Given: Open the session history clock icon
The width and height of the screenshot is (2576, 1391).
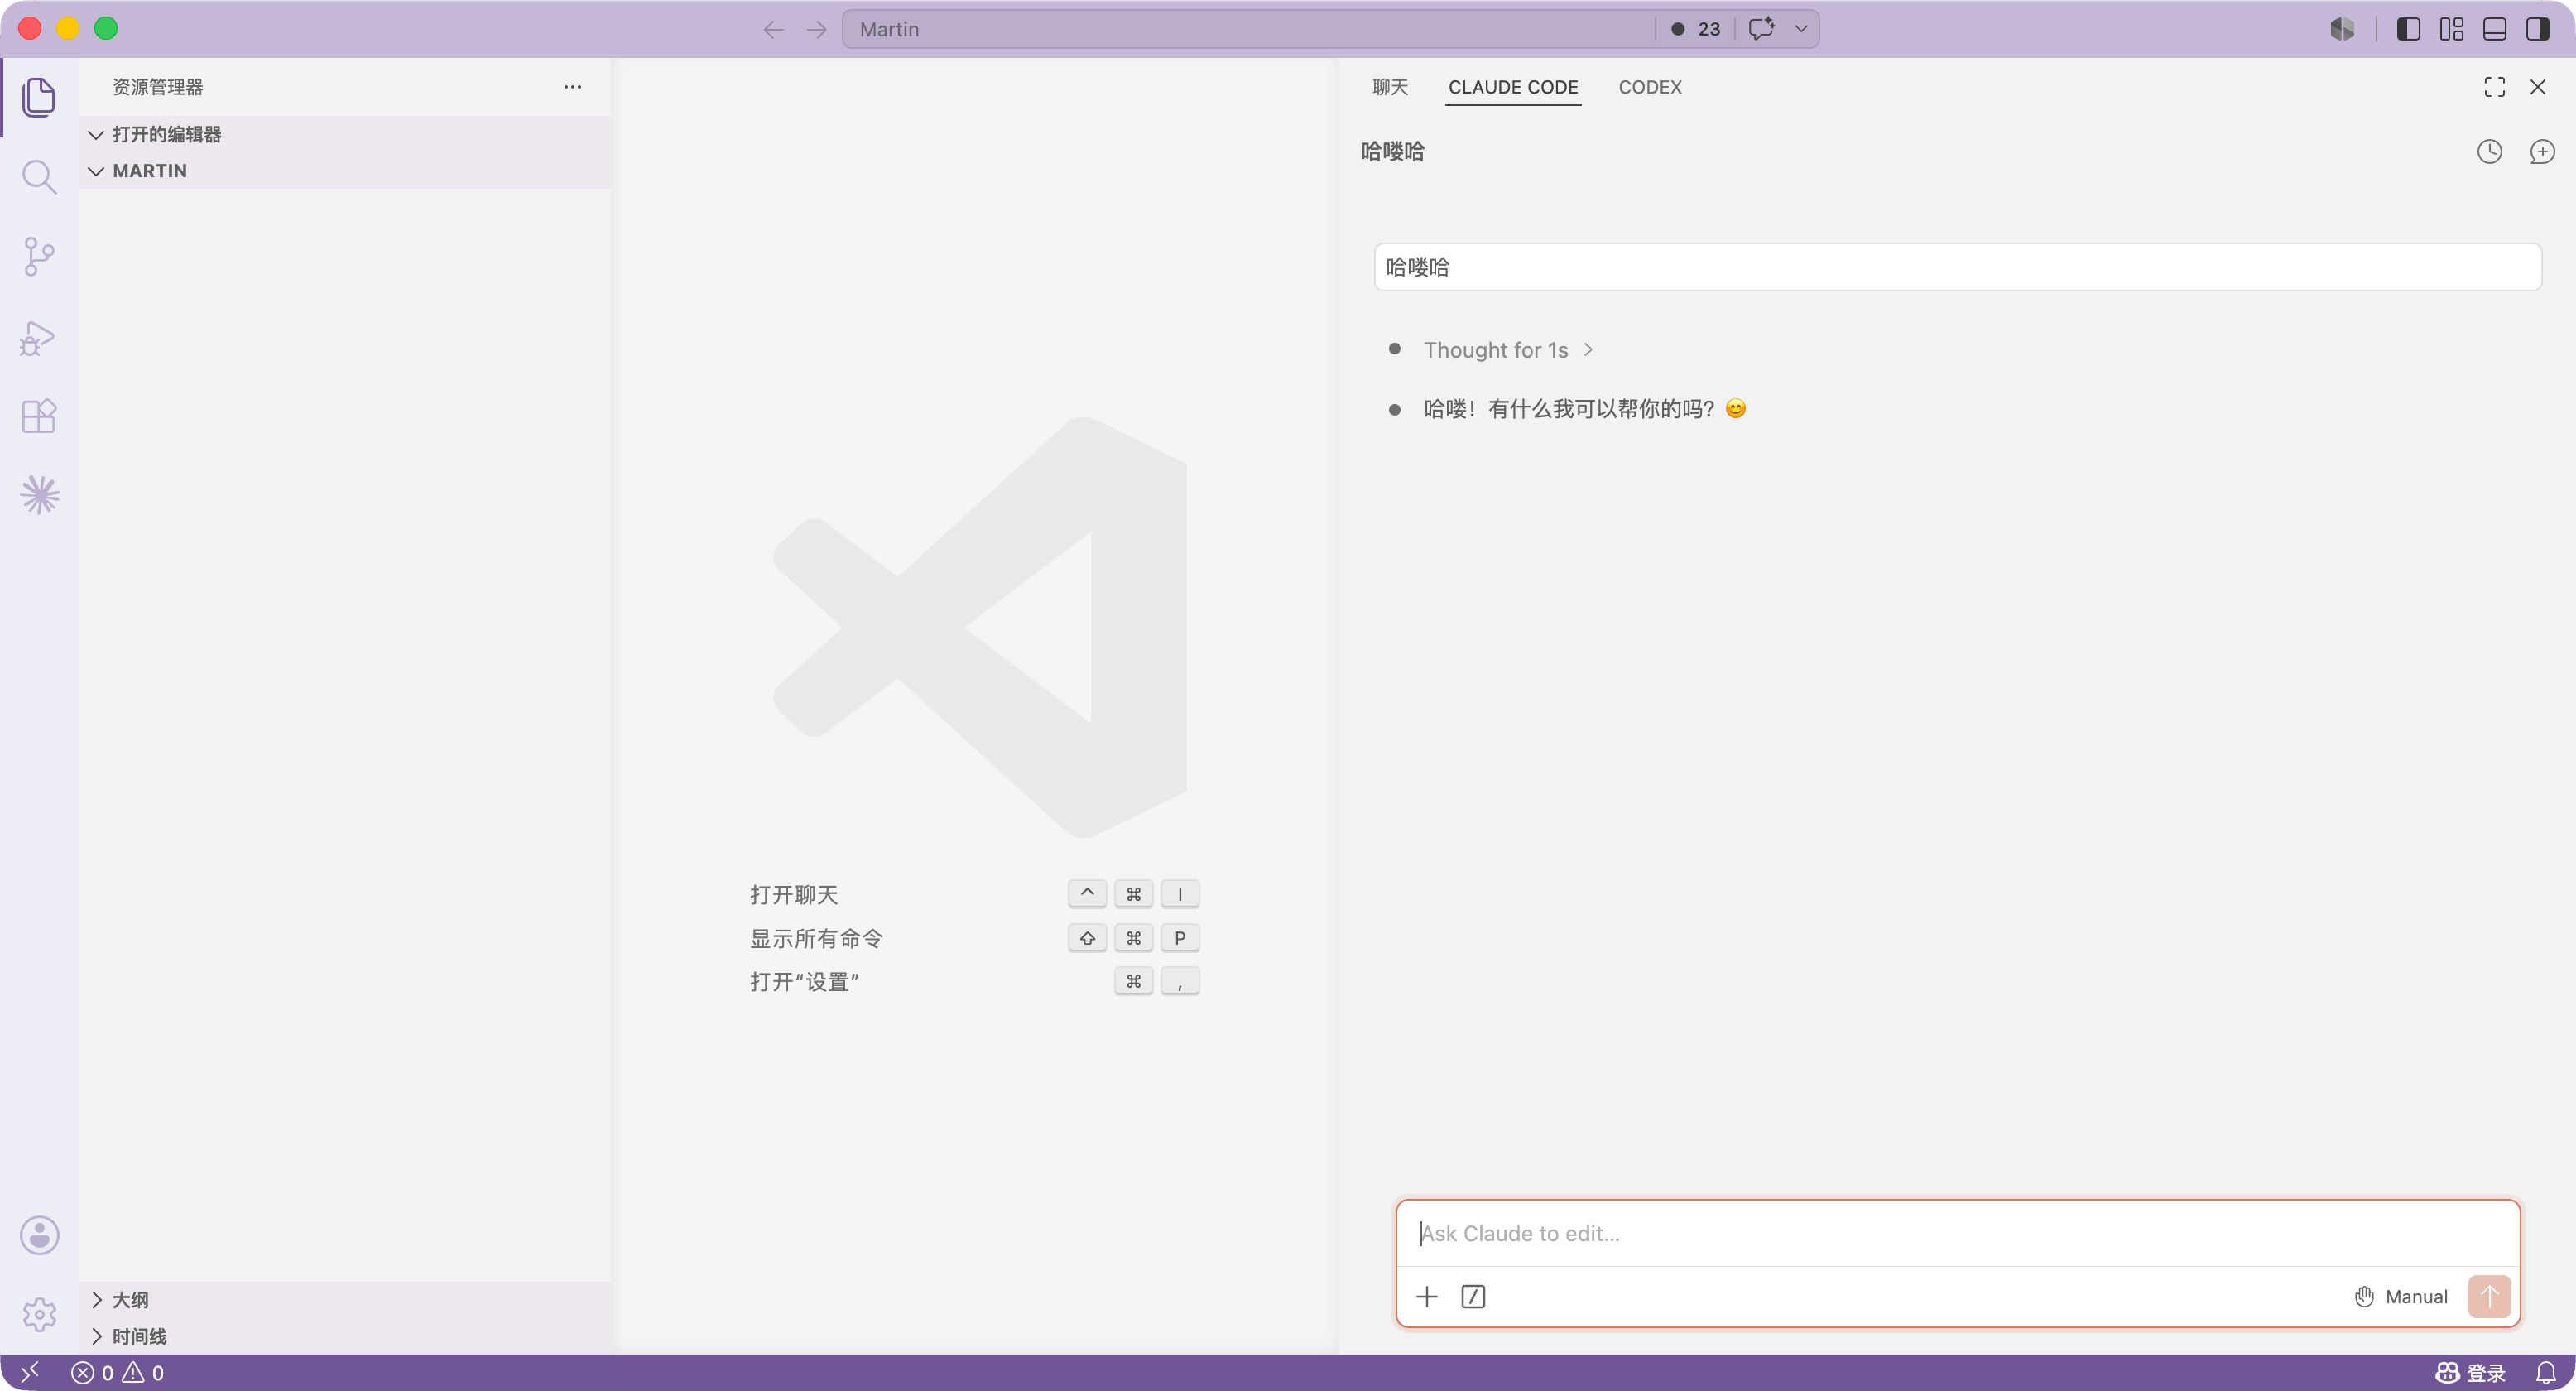Looking at the screenshot, I should tap(2489, 151).
